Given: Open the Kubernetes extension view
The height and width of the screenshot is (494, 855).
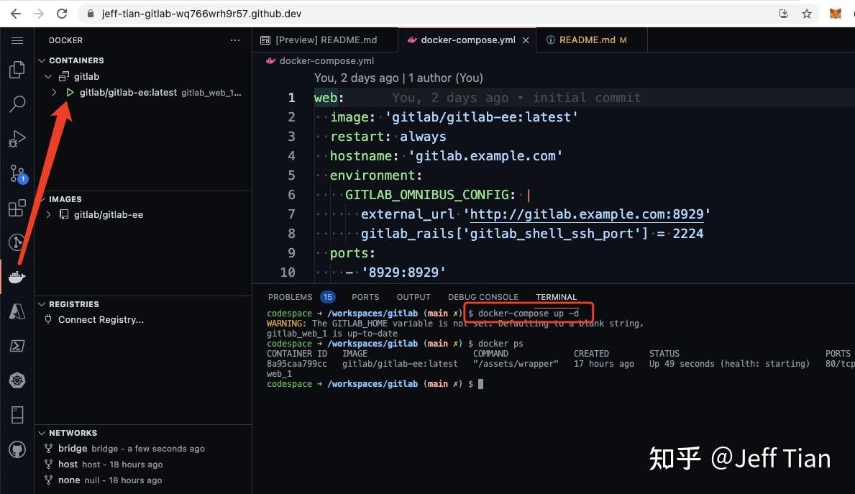Looking at the screenshot, I should pyautogui.click(x=17, y=380).
